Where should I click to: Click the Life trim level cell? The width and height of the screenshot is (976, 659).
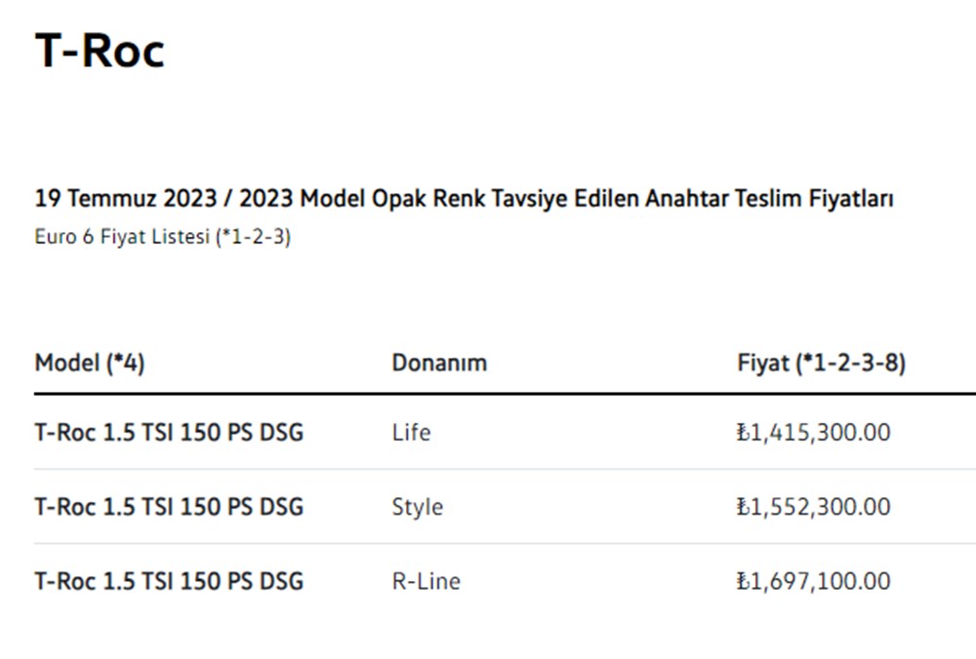coord(411,432)
